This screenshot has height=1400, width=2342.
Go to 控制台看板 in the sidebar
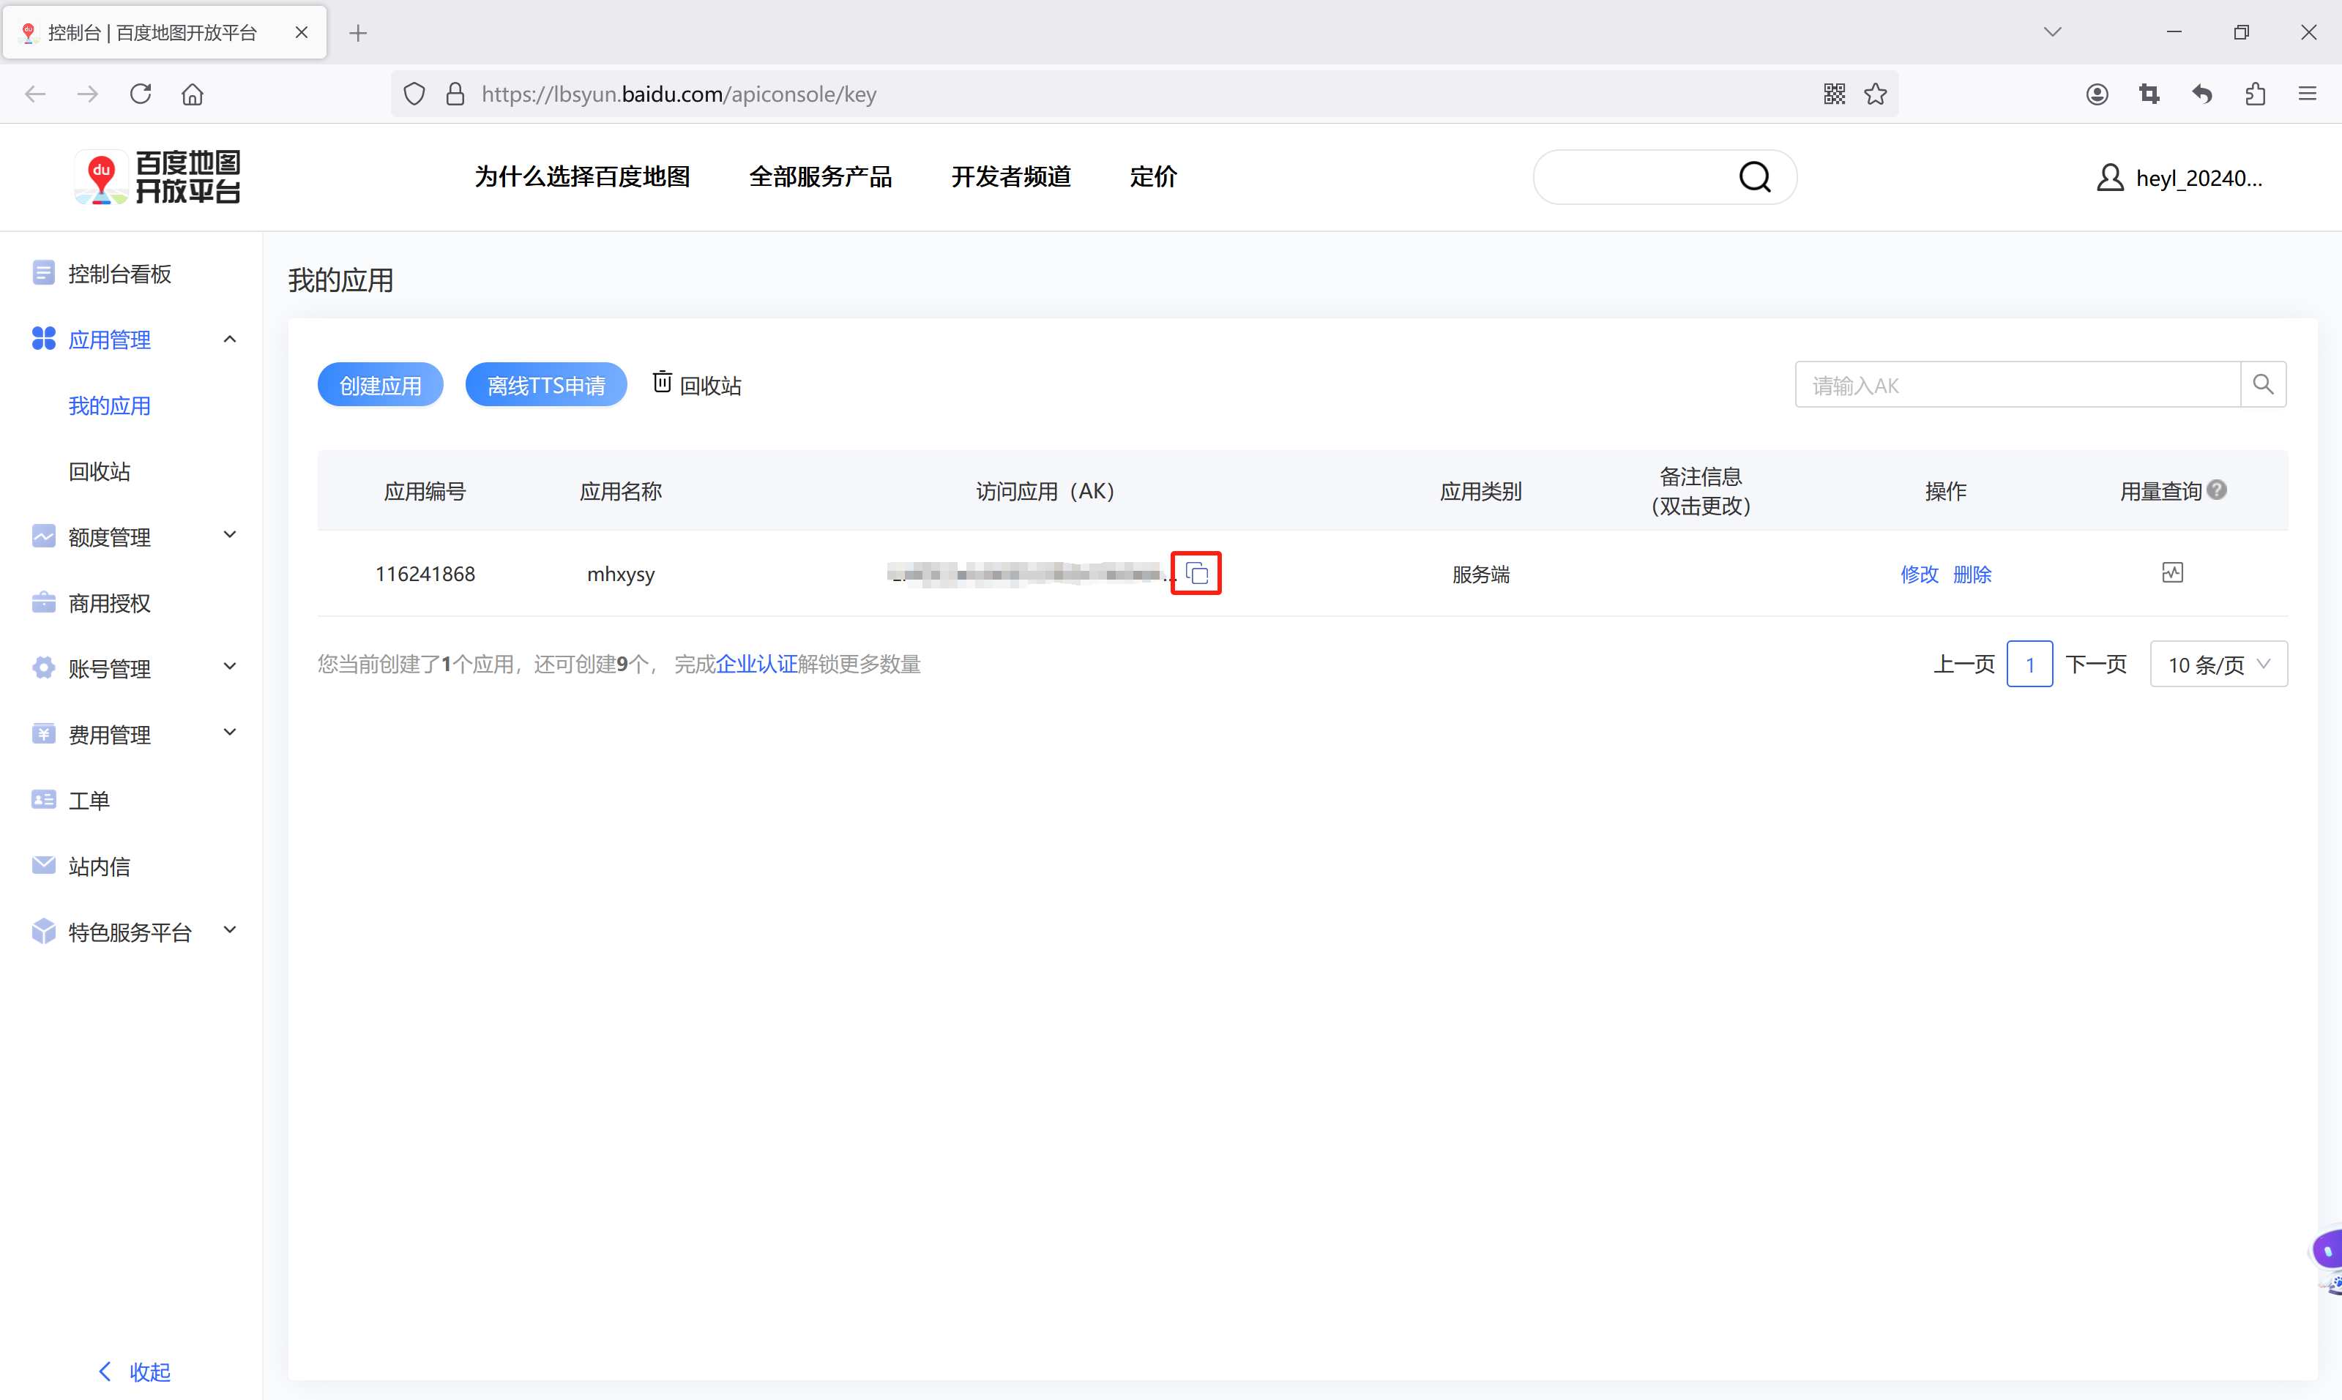tap(119, 274)
